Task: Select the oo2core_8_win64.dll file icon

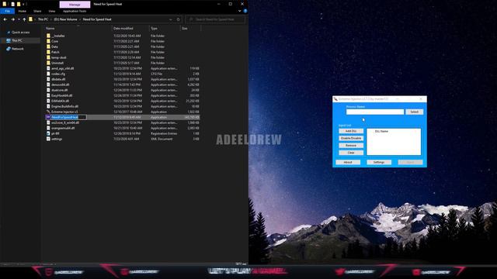Action: coord(48,122)
